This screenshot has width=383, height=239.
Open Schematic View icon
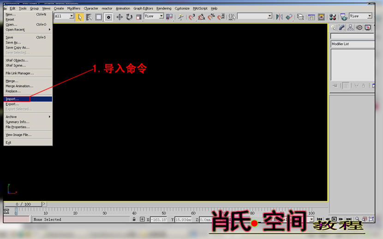click(321, 17)
